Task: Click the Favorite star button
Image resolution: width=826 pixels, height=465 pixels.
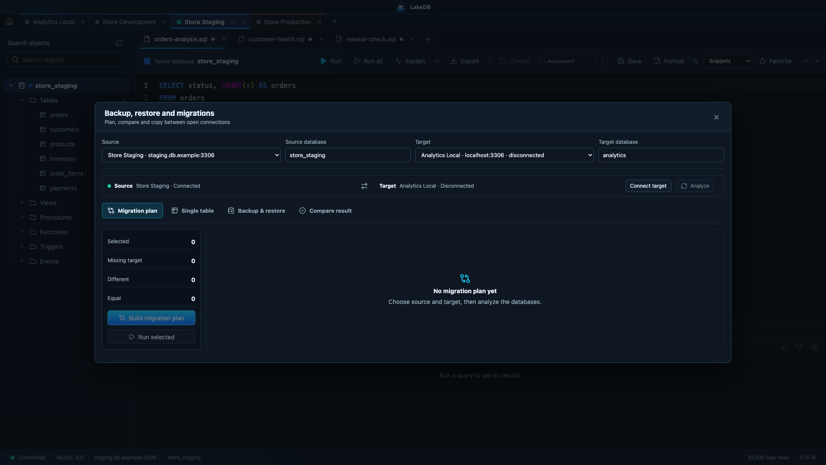Action: (775, 61)
